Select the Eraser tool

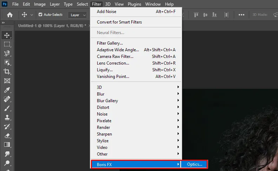7,136
